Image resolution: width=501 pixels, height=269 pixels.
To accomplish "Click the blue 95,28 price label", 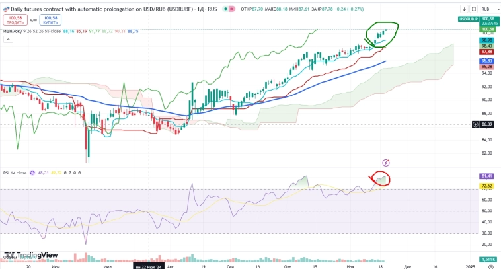I will (x=487, y=67).
